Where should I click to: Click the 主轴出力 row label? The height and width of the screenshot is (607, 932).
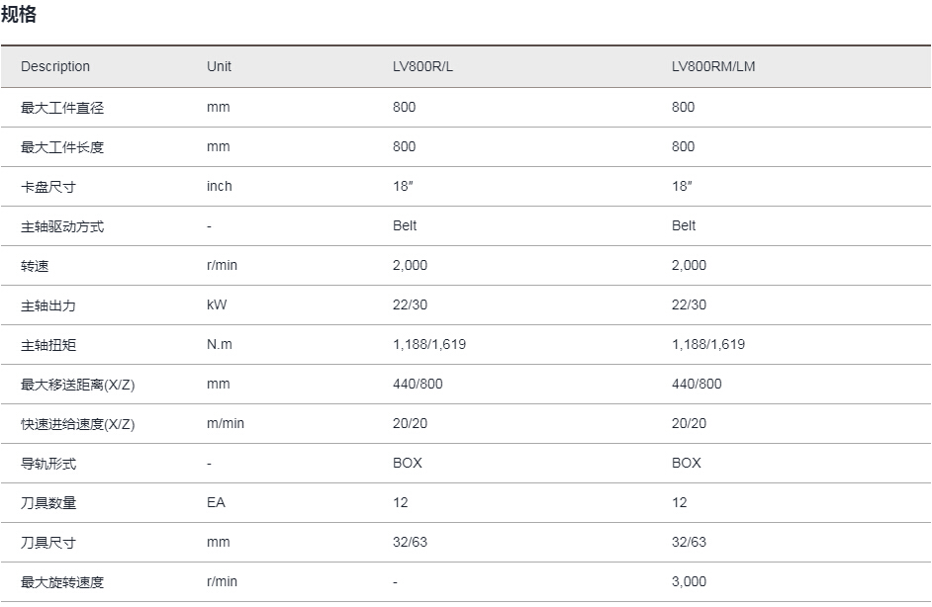click(48, 305)
